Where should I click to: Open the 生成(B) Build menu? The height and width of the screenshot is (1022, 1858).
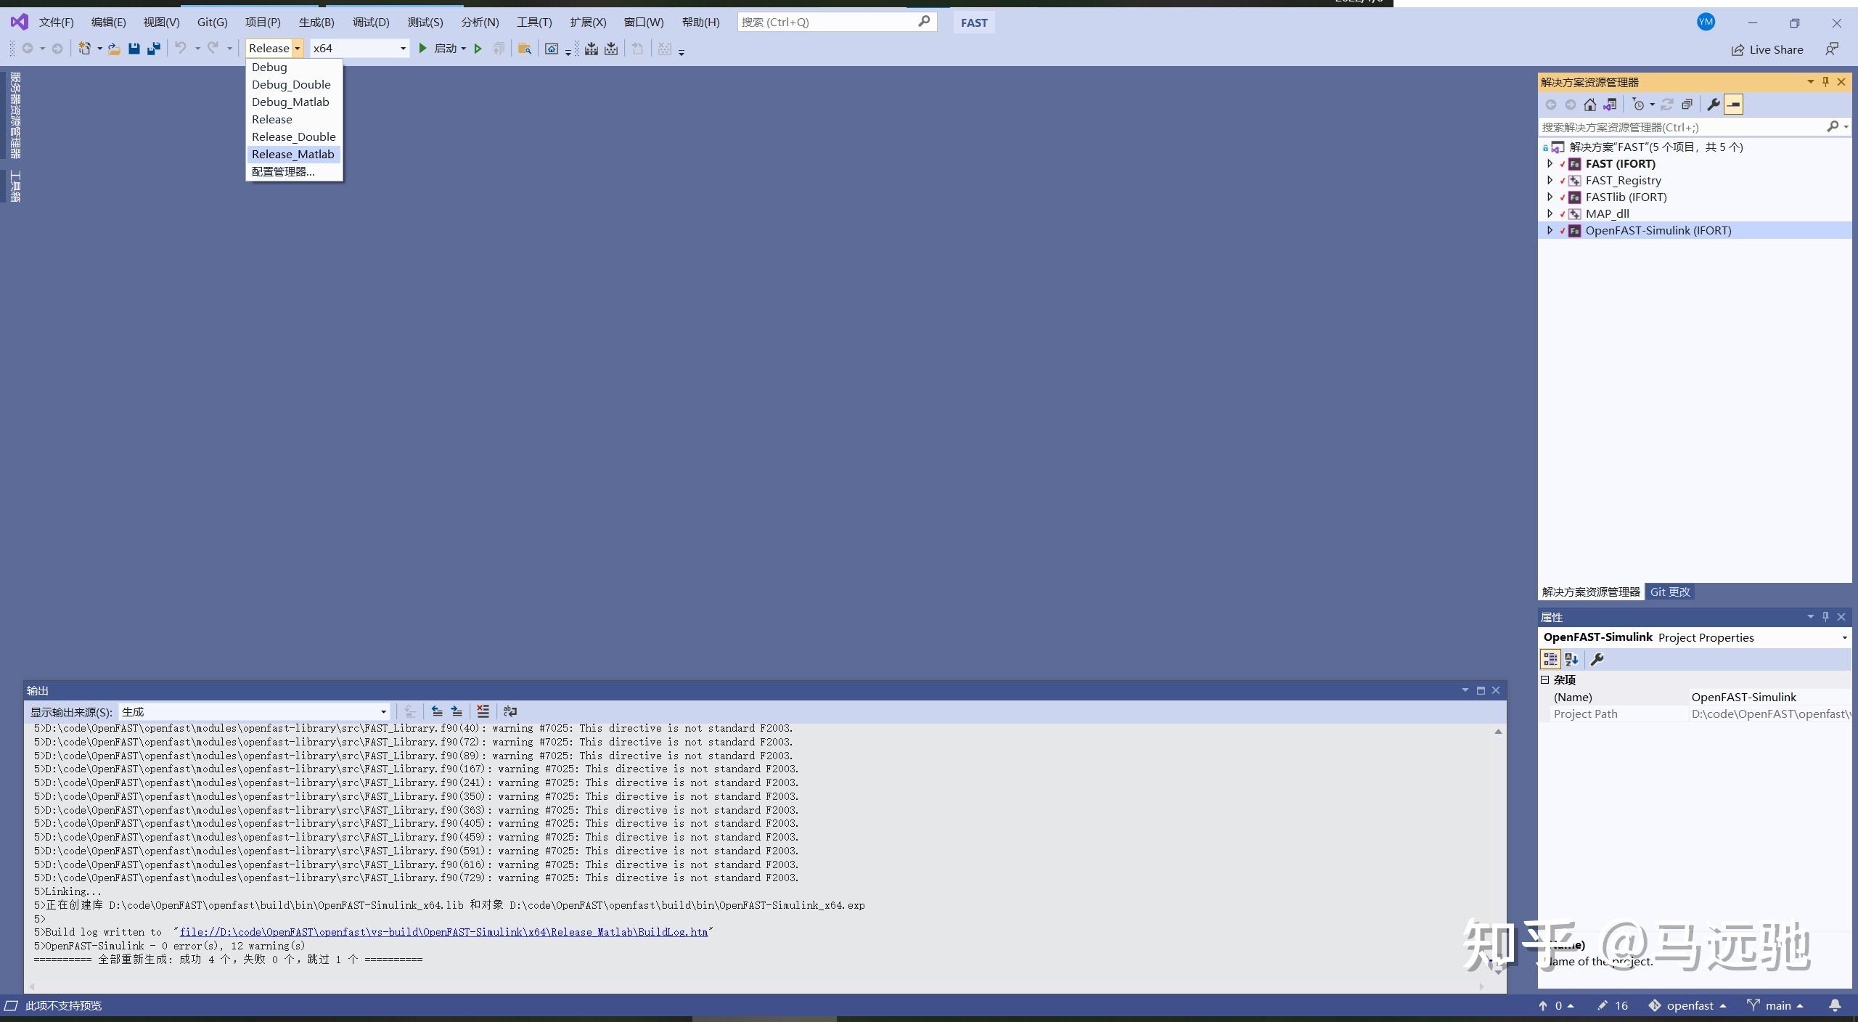316,23
